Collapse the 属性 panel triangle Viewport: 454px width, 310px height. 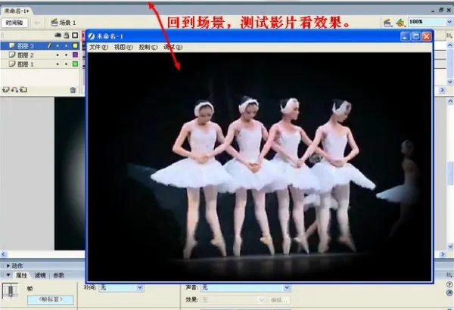(8, 275)
